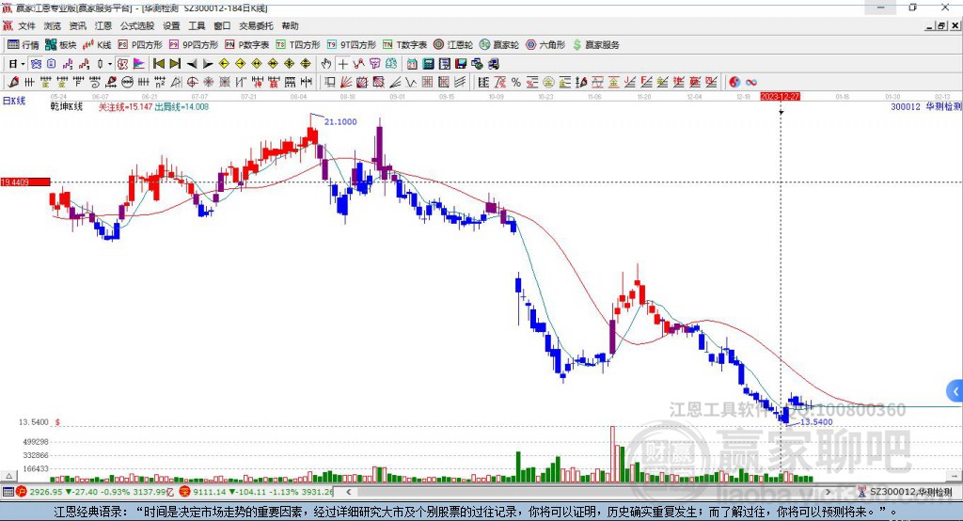Open the 交易委托 menu
Image resolution: width=963 pixels, height=521 pixels.
tap(256, 25)
